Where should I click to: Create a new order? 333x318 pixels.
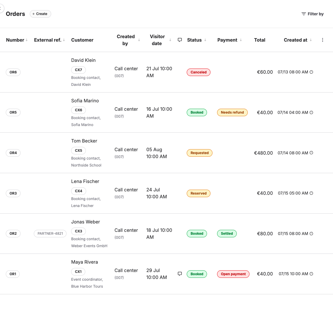point(40,14)
